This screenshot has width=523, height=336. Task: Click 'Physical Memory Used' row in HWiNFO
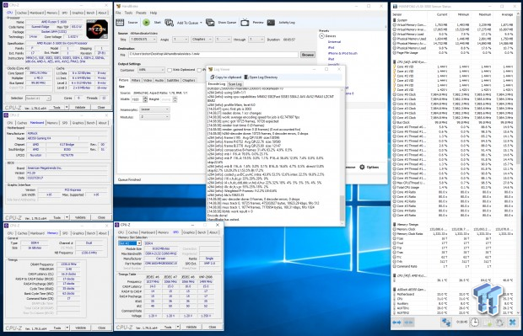pos(454,39)
